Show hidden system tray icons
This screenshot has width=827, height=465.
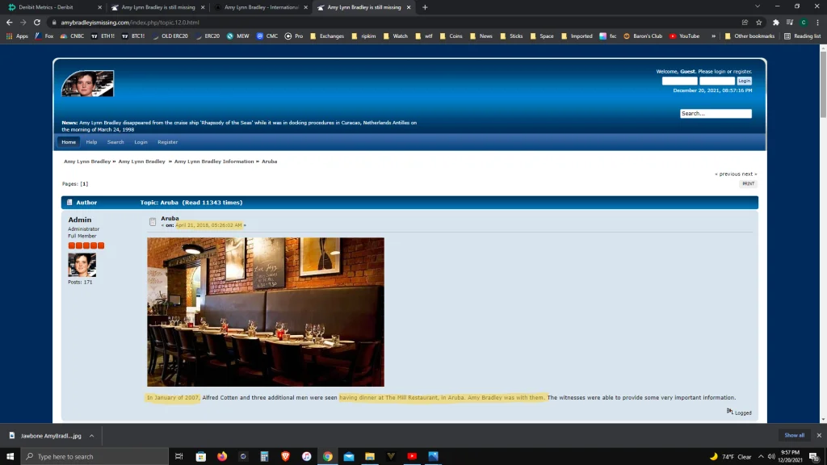point(760,456)
